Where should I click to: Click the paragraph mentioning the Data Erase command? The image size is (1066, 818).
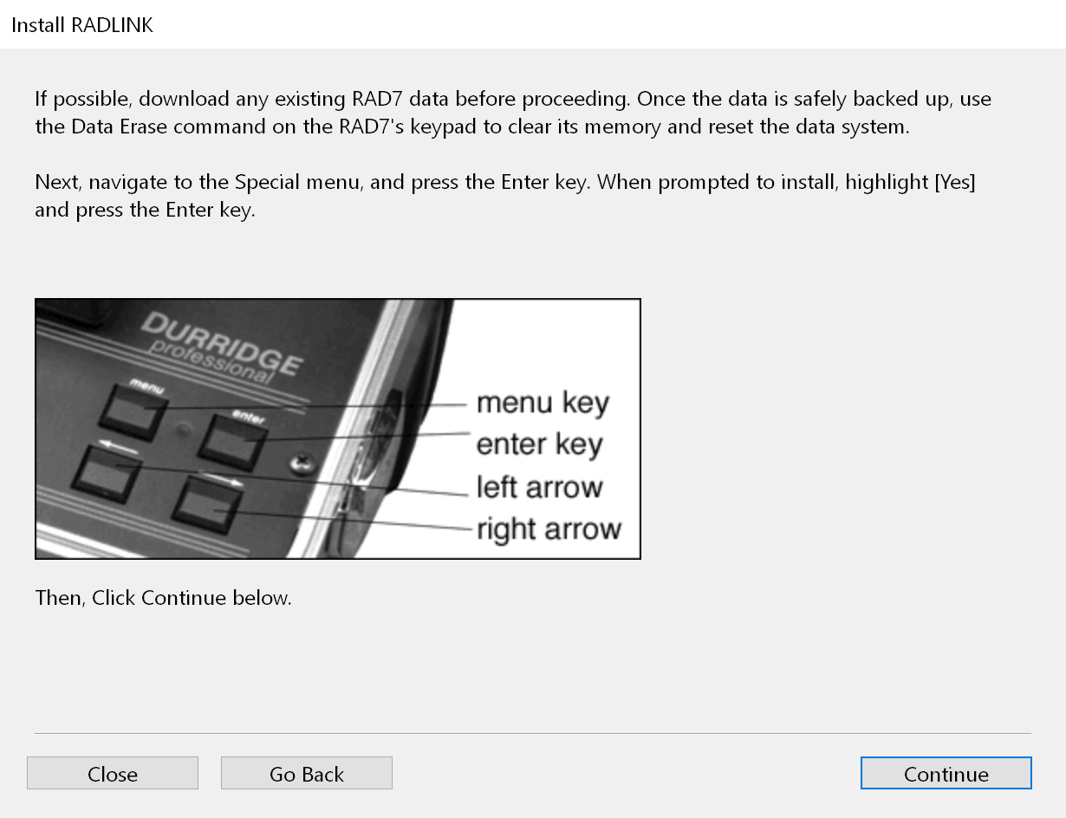pyautogui.click(x=513, y=113)
